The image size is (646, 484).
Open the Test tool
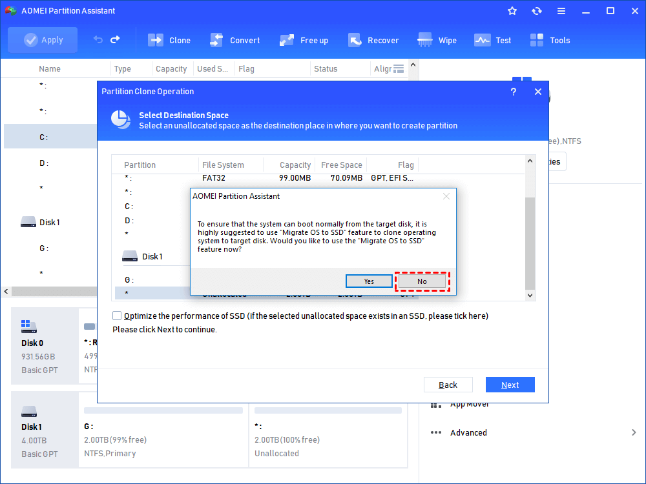(492, 40)
